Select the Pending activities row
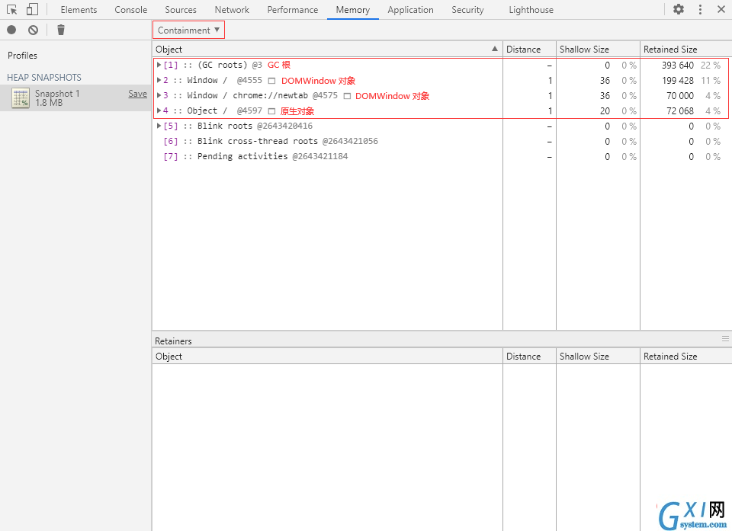Viewport: 732px width, 531px height. (x=441, y=157)
